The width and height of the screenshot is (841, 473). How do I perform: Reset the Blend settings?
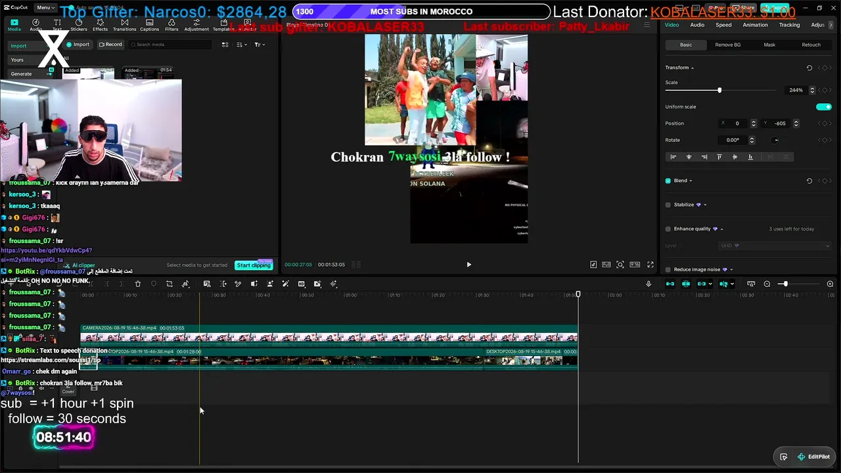809,181
